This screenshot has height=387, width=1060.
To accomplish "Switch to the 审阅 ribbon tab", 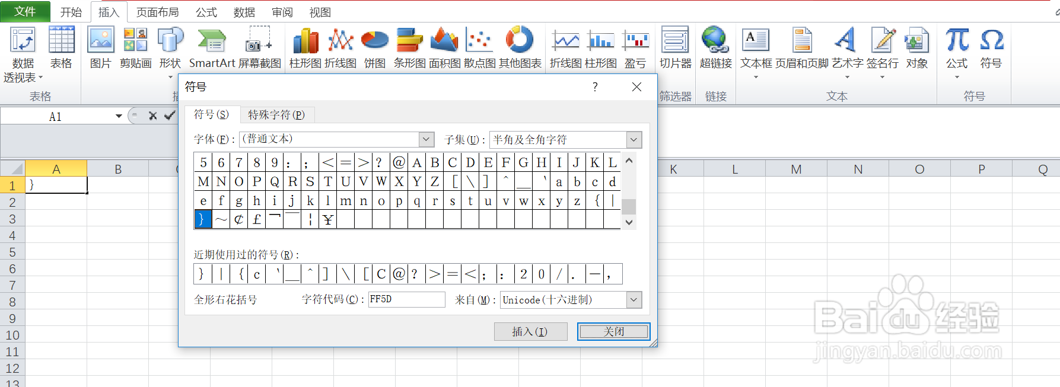I will (282, 12).
